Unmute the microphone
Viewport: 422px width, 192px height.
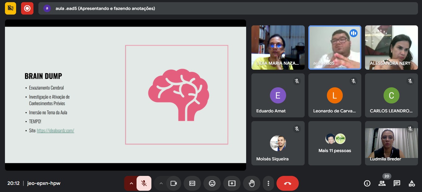click(144, 183)
